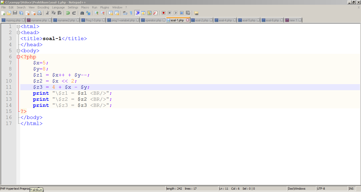Image resolution: width=361 pixels, height=192 pixels.
Task: Click the last toolbar icon with folder
Action: pos(196,13)
